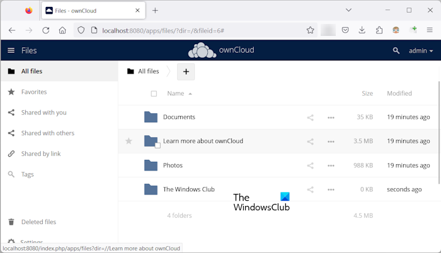Share the Photos folder

point(310,166)
